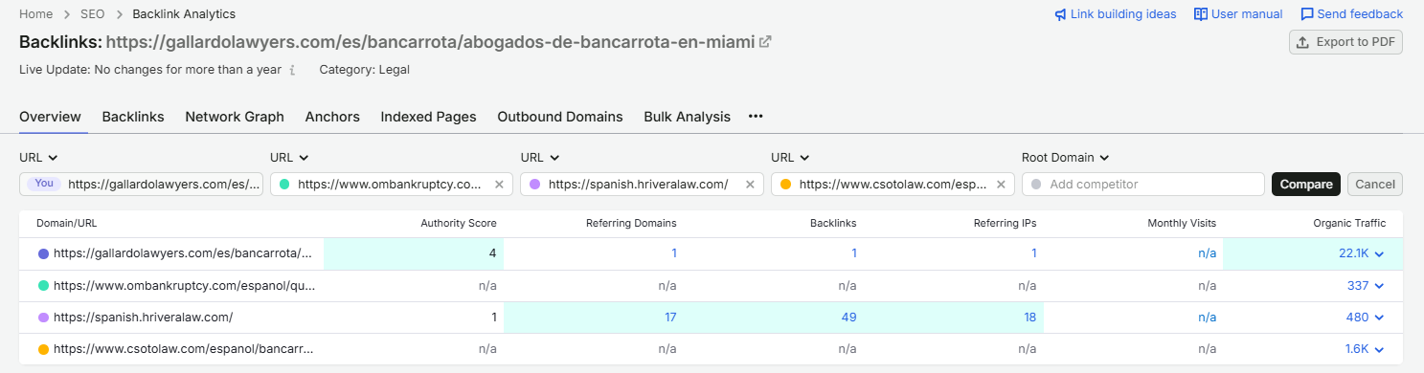Click the gallardolawyers.com 'You' URL field

point(141,184)
